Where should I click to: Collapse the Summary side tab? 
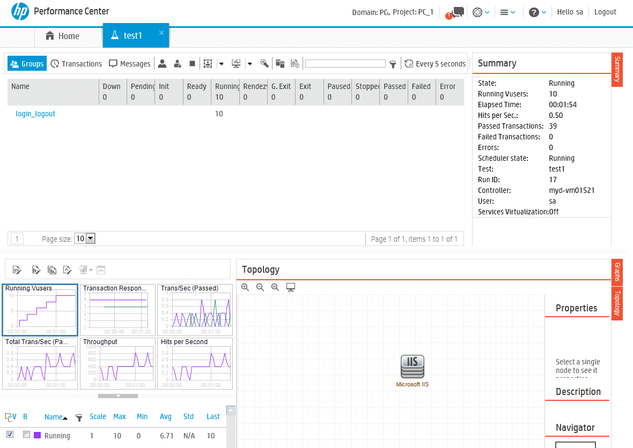(x=617, y=69)
